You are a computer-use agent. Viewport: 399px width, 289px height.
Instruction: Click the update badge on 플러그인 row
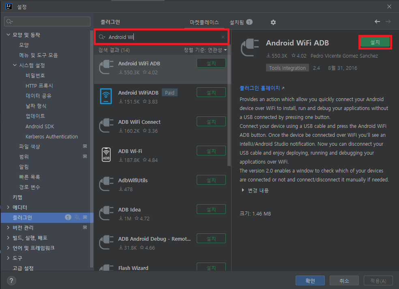pos(68,217)
